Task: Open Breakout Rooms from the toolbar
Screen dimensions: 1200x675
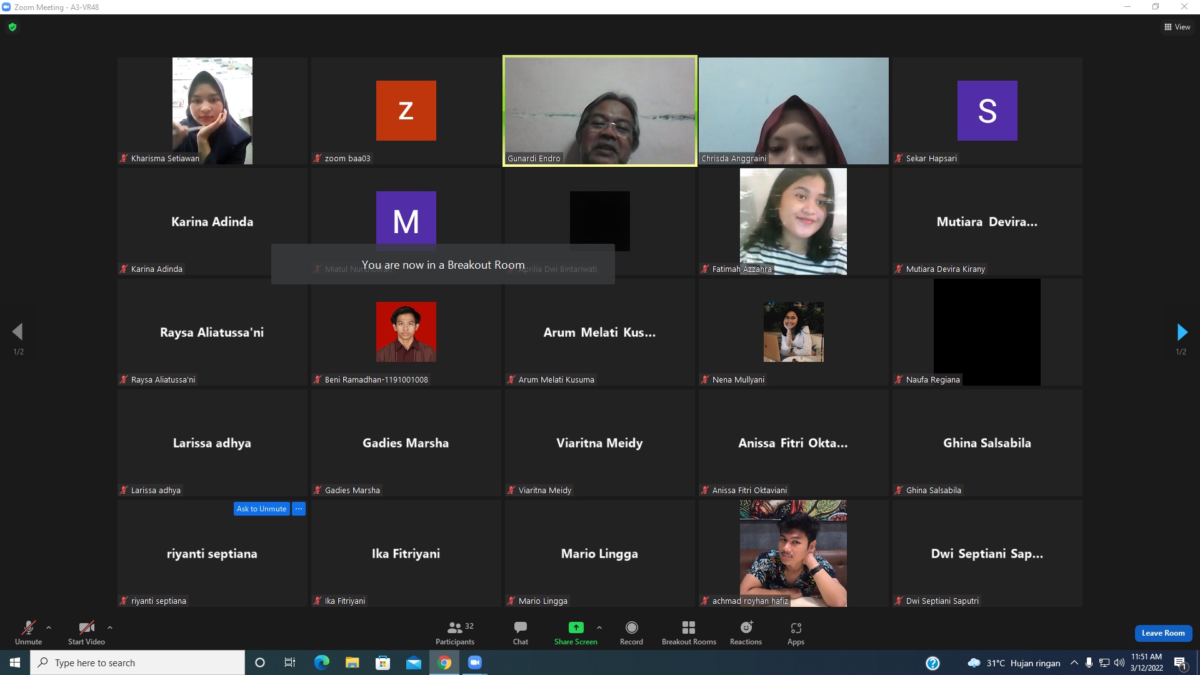Action: point(689,632)
